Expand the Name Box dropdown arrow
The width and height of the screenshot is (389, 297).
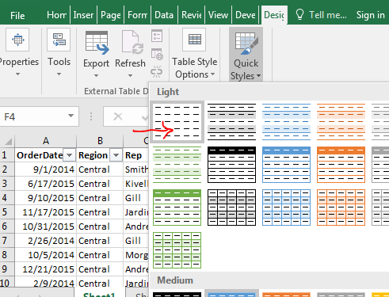71,116
